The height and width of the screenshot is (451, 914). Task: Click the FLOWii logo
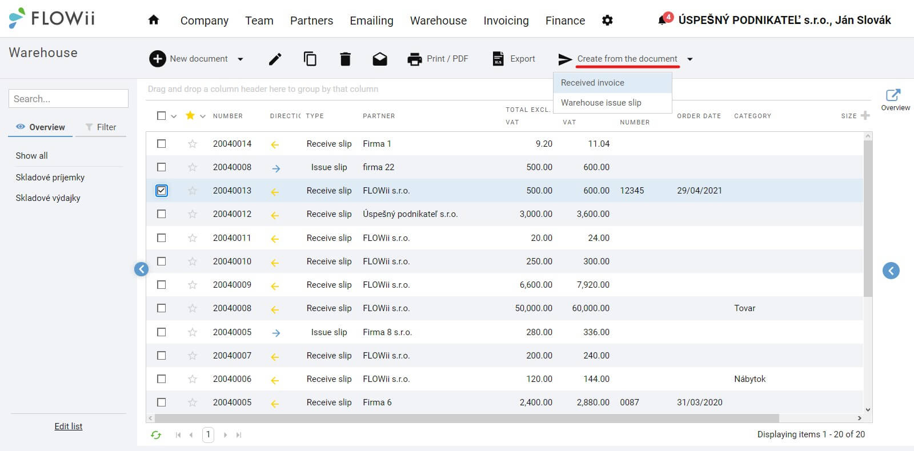tap(51, 18)
